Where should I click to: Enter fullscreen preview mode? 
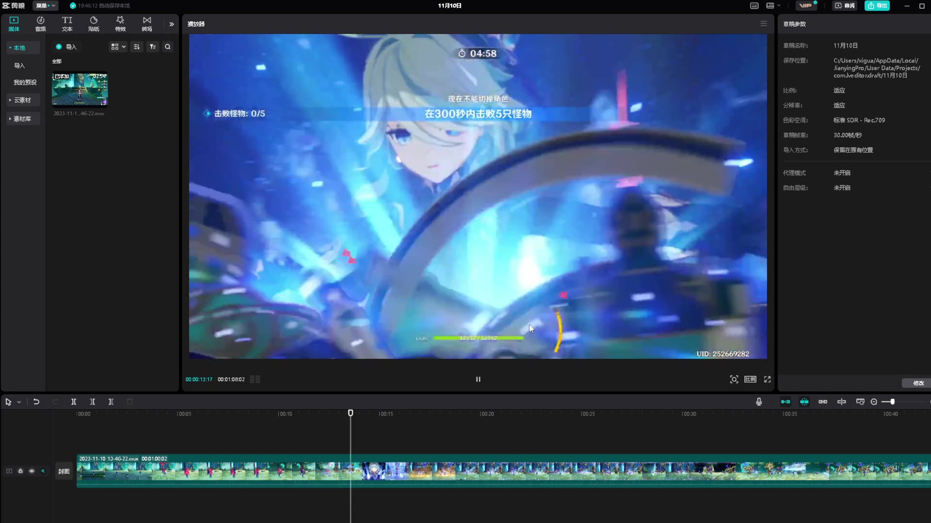(767, 379)
